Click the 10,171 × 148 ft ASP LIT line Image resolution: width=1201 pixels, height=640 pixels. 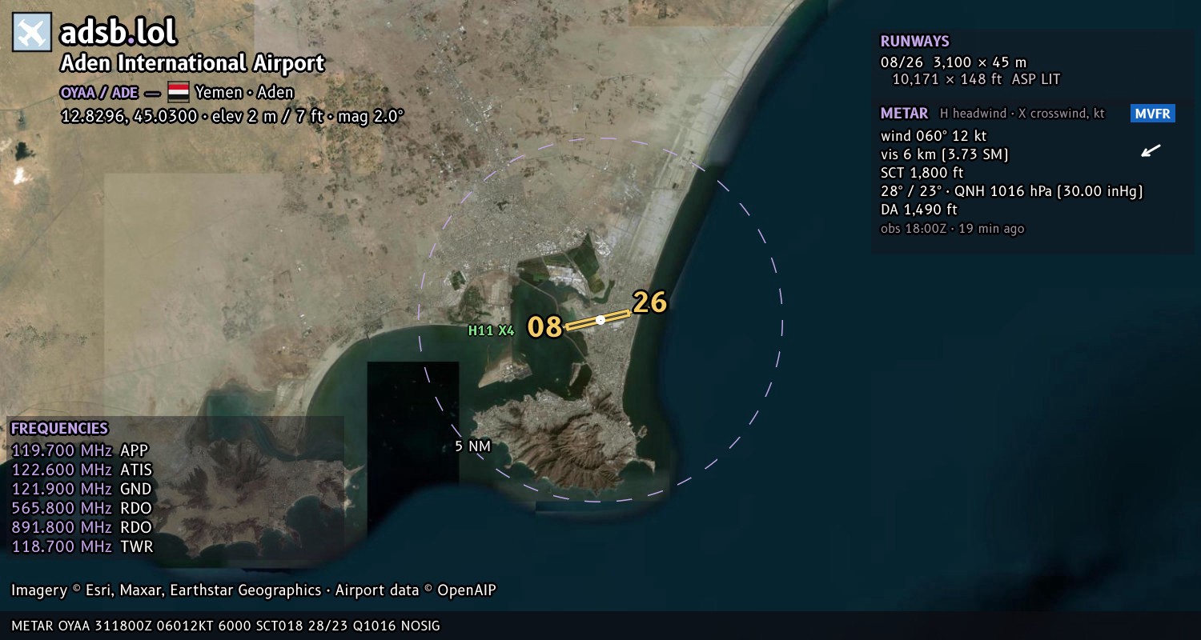coord(976,79)
